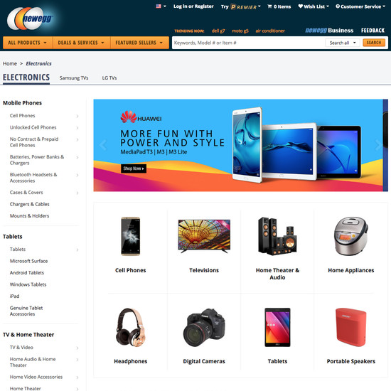
Task: Open the Featured Sellers menu
Action: 139,43
